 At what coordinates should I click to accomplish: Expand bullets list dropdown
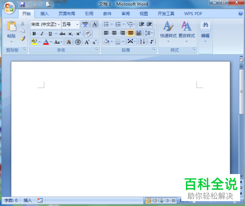(112, 24)
